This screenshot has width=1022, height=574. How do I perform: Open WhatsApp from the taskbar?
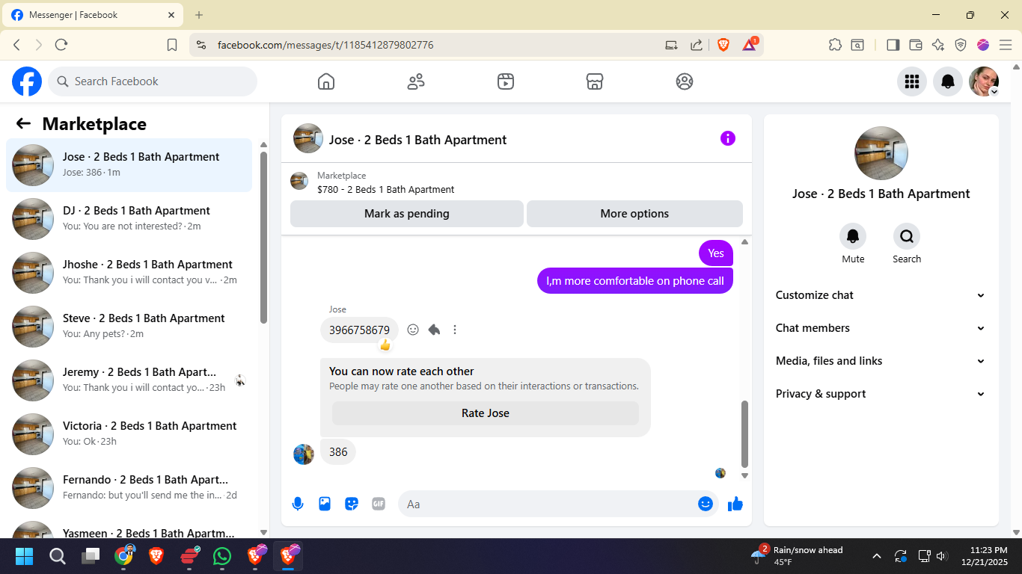point(222,556)
